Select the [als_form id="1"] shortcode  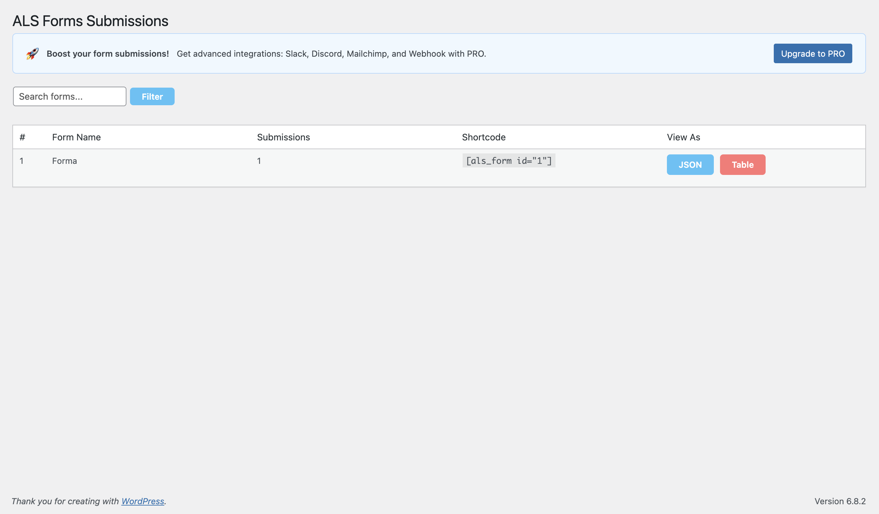click(x=509, y=161)
